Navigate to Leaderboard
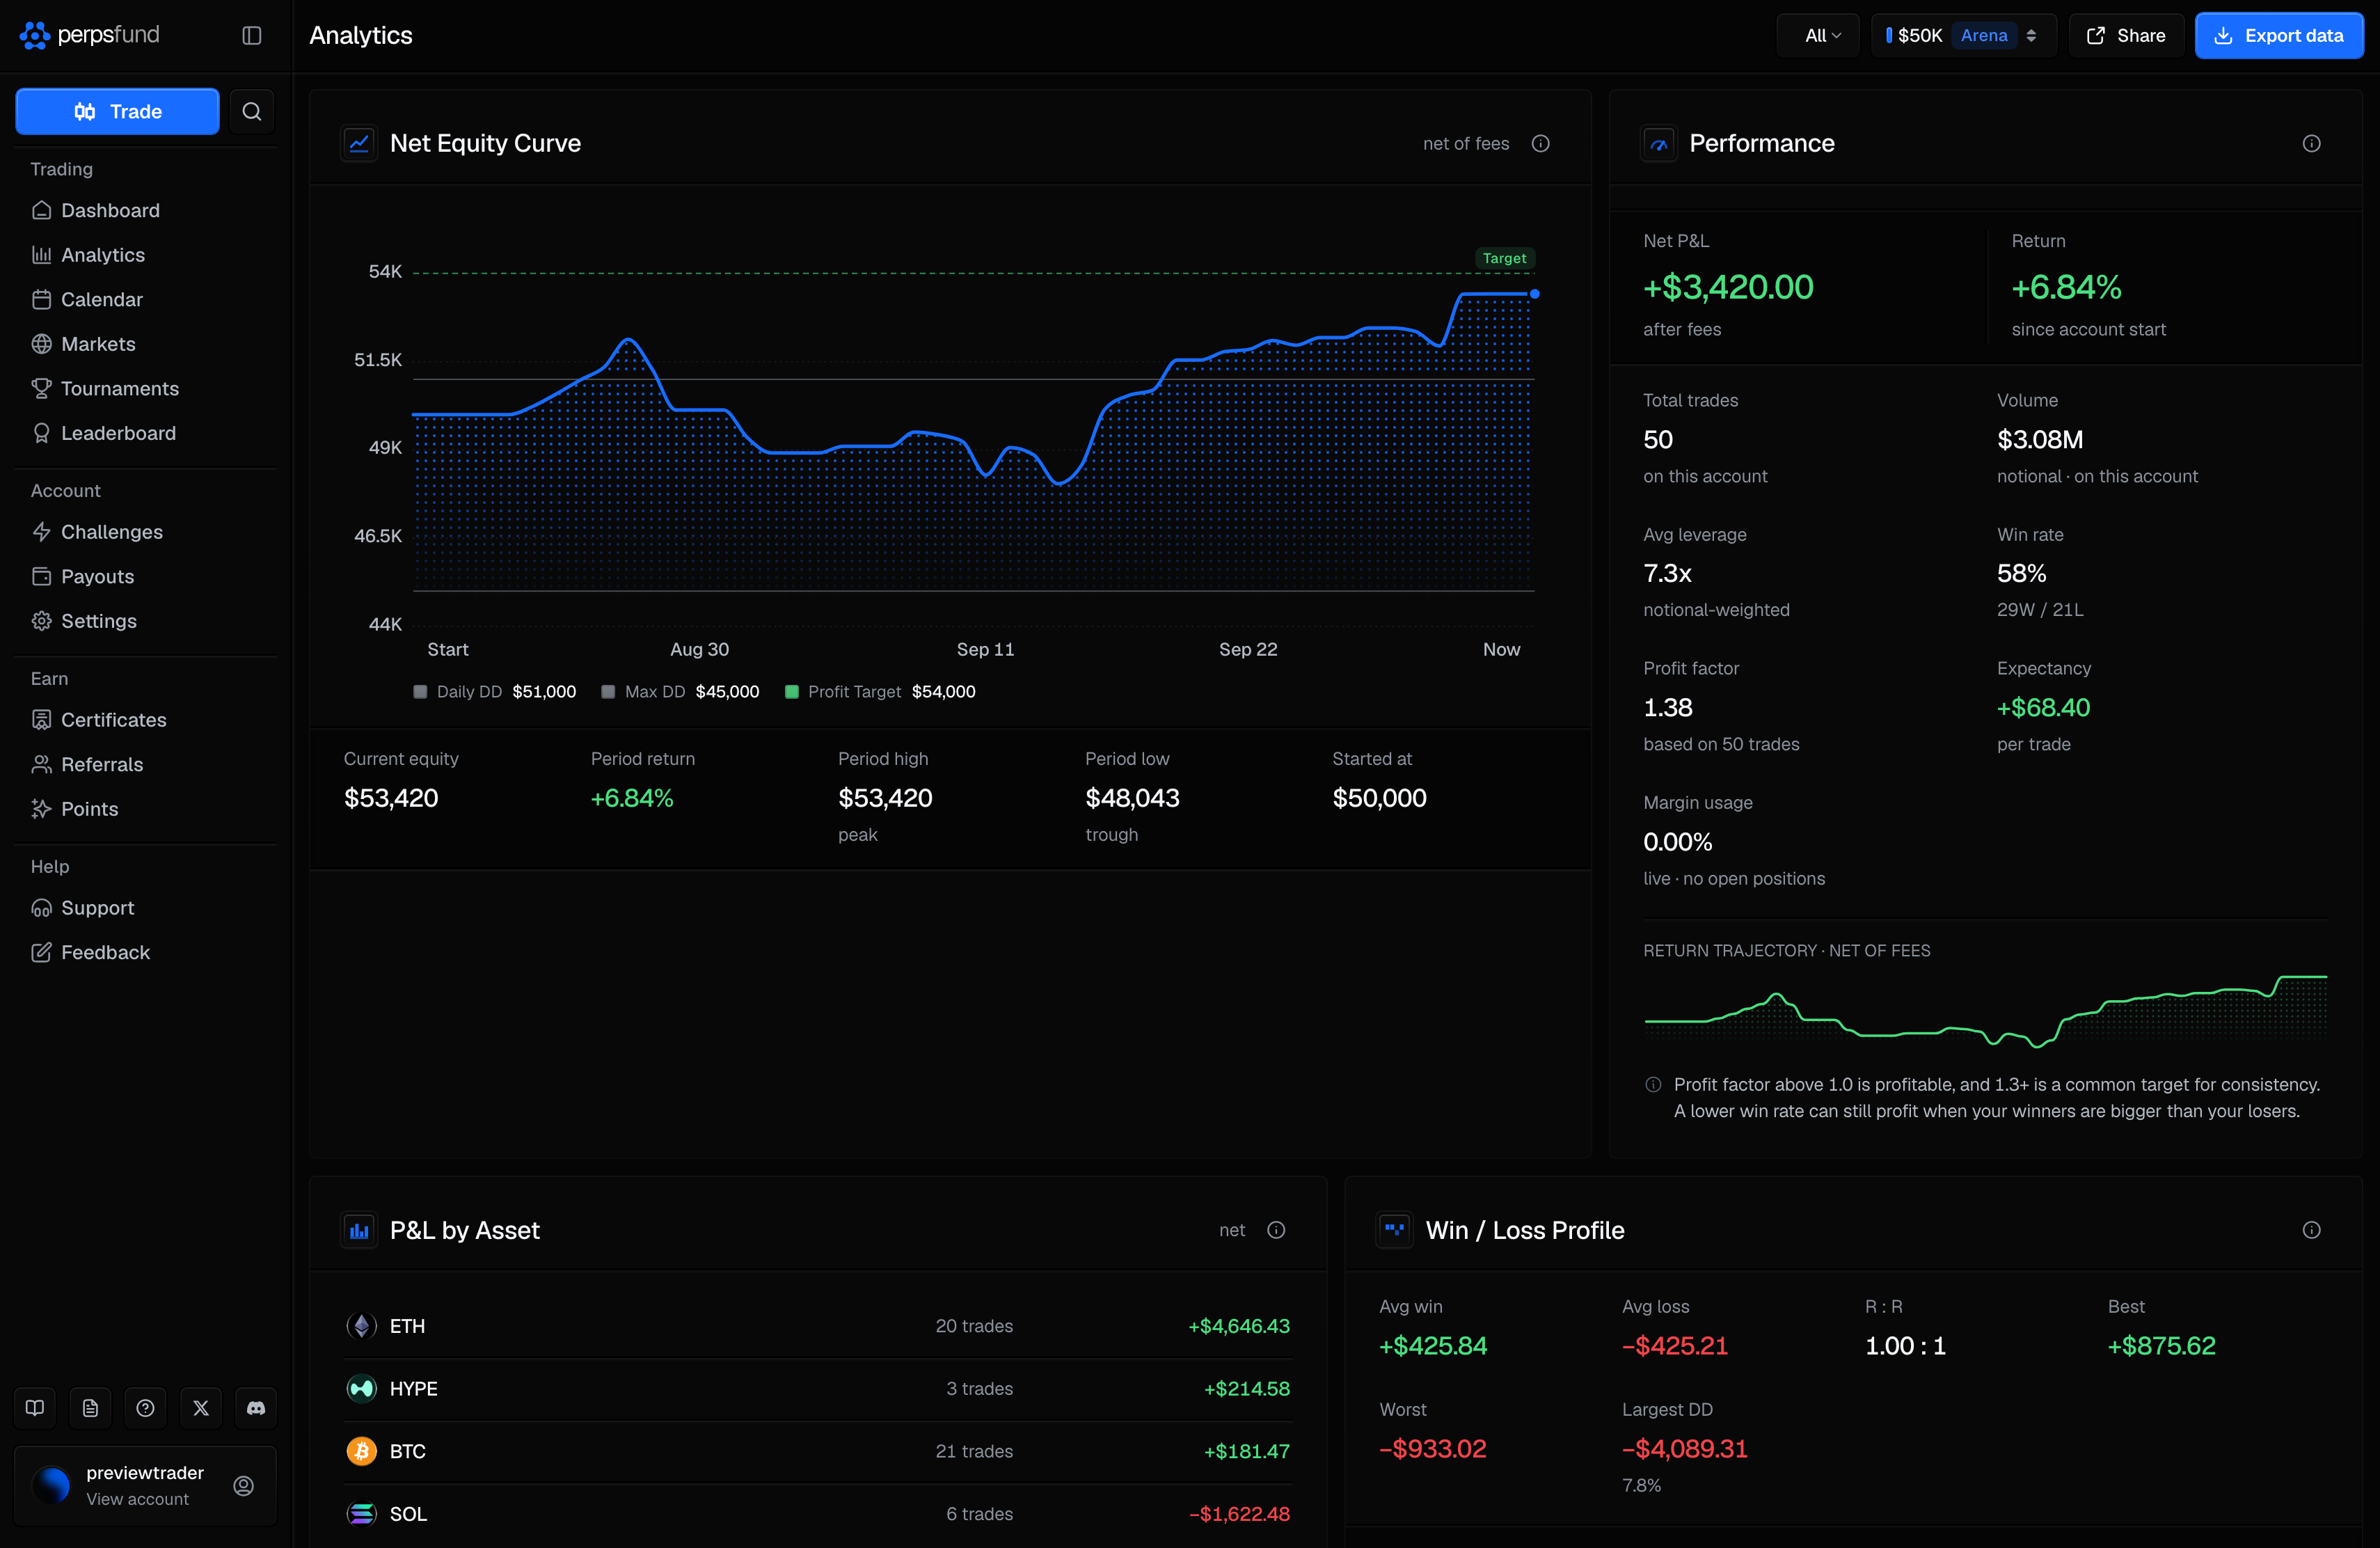The width and height of the screenshot is (2380, 1548). 145,433
